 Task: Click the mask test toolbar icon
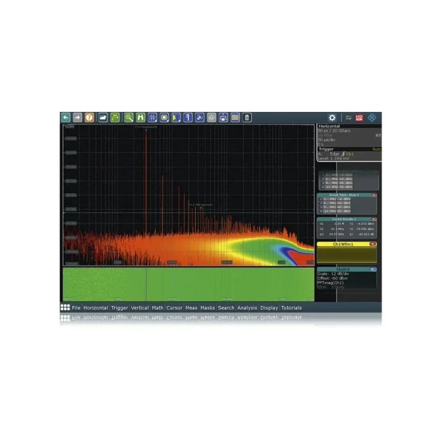click(x=164, y=117)
